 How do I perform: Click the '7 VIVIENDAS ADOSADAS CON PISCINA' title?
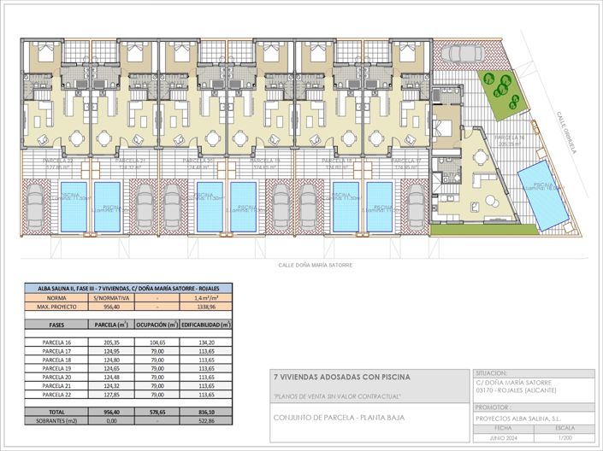341,376
